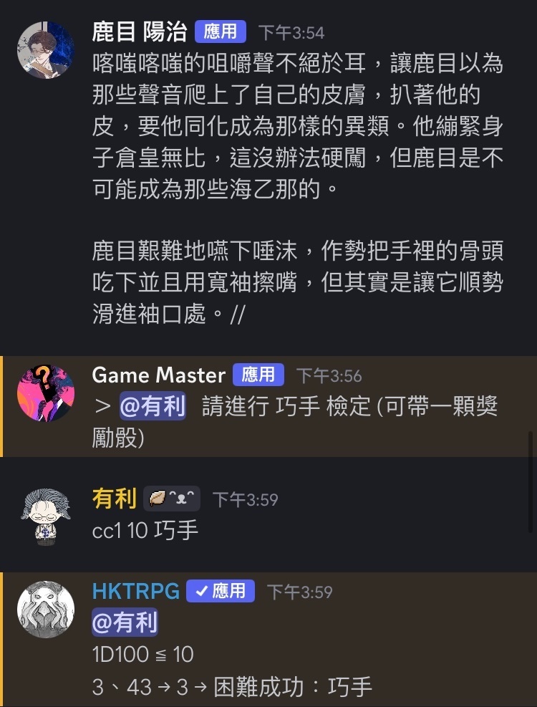Click the 應用 badge beside Game Master

(258, 375)
